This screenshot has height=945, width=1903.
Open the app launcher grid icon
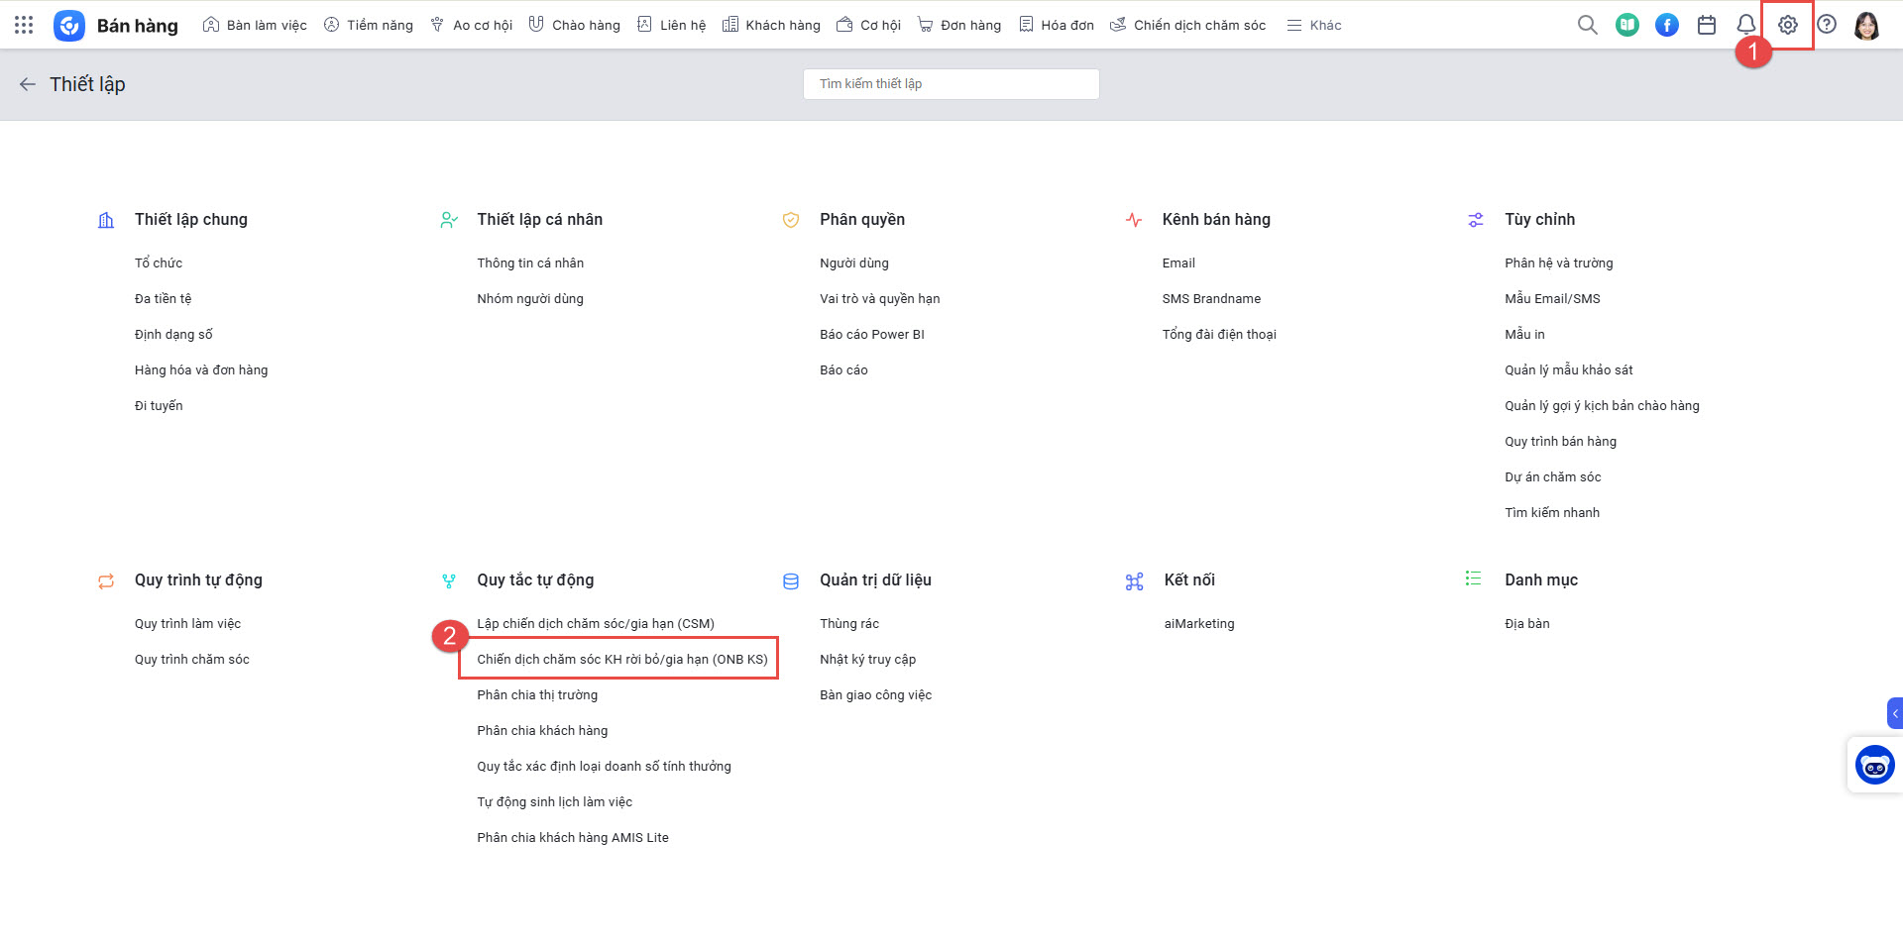coord(24,25)
